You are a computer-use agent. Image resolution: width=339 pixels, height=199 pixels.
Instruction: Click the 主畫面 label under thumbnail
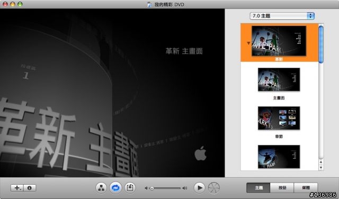[x=279, y=98]
